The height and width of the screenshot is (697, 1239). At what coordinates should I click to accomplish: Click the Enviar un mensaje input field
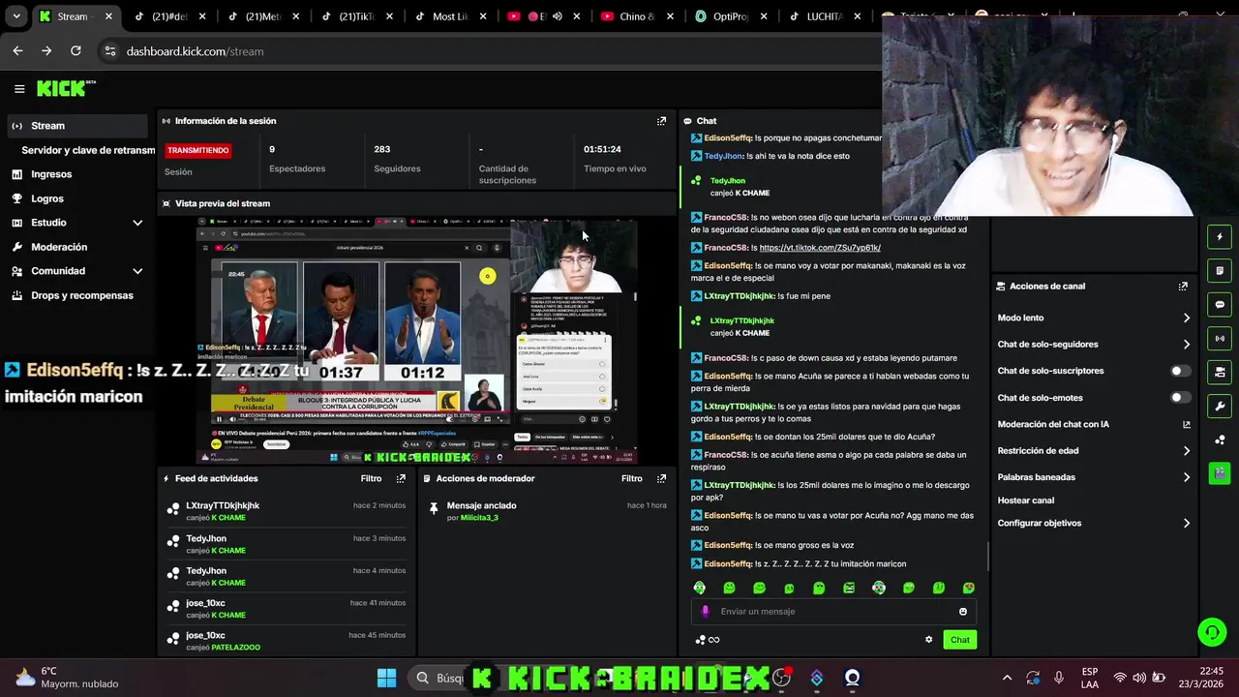tap(832, 612)
